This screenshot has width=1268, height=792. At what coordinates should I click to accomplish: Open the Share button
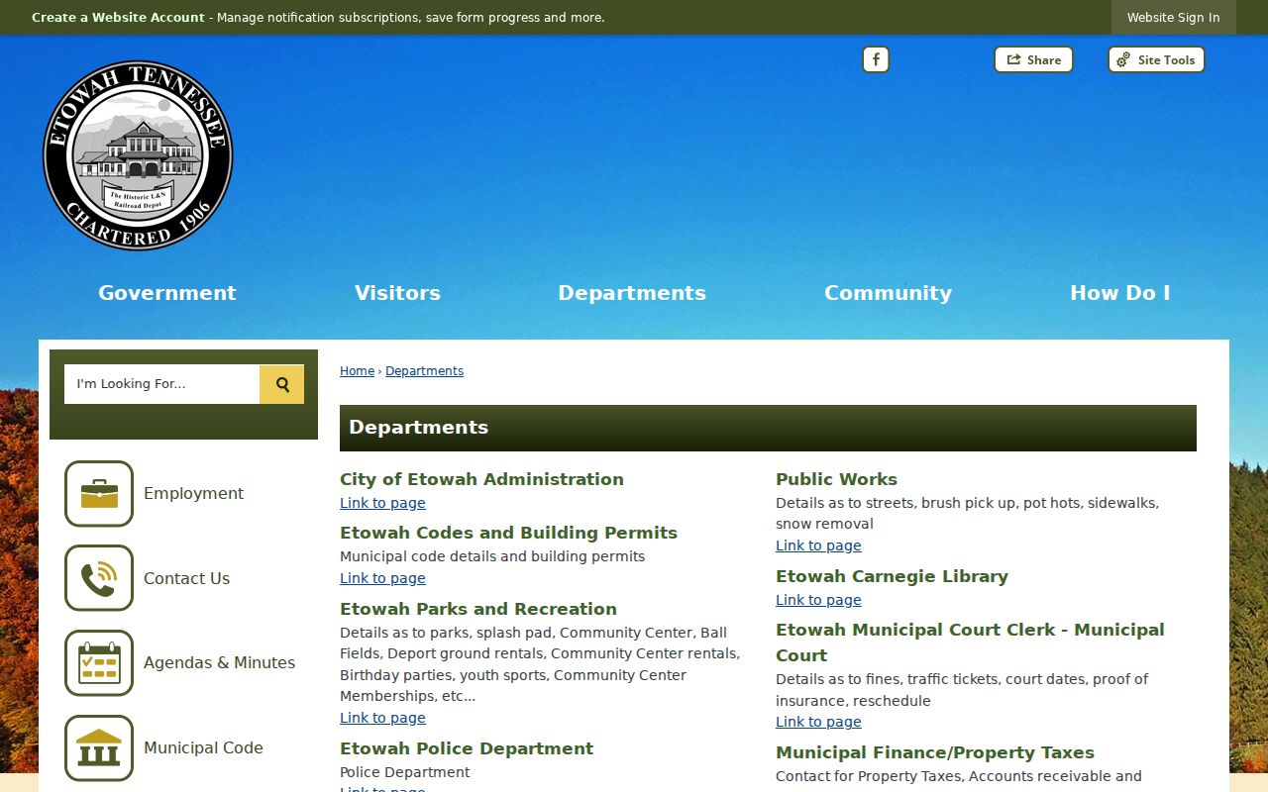click(1033, 59)
